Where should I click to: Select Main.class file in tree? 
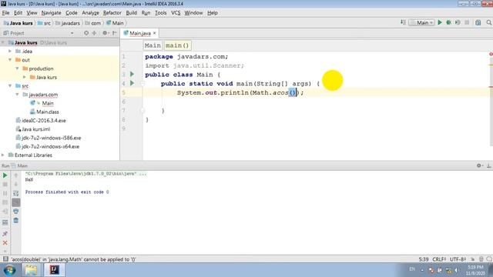[48, 112]
